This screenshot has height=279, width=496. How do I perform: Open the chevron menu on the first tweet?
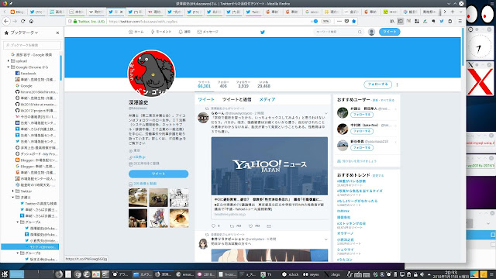(325, 113)
